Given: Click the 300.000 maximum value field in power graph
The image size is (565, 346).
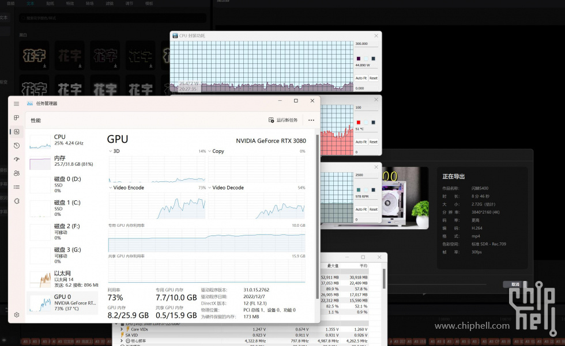Looking at the screenshot, I should pos(367,44).
